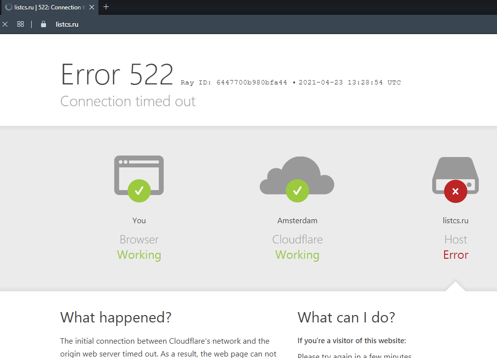Viewport: 497px width, 358px height.
Task: Click the loading spinner in tab
Action: coord(8,7)
